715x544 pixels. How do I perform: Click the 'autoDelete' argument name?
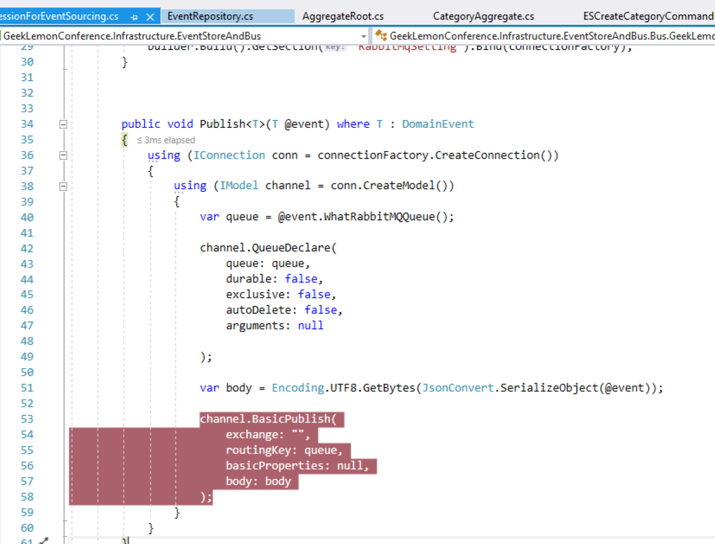[259, 311]
